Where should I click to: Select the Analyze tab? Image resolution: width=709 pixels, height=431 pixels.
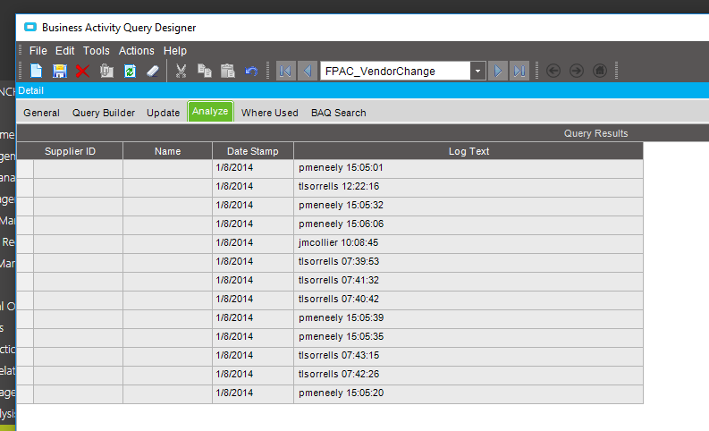[210, 111]
